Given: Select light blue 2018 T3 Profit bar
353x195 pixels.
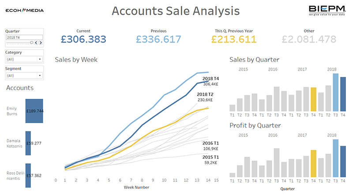Looking at the screenshot, I should click(x=335, y=158).
